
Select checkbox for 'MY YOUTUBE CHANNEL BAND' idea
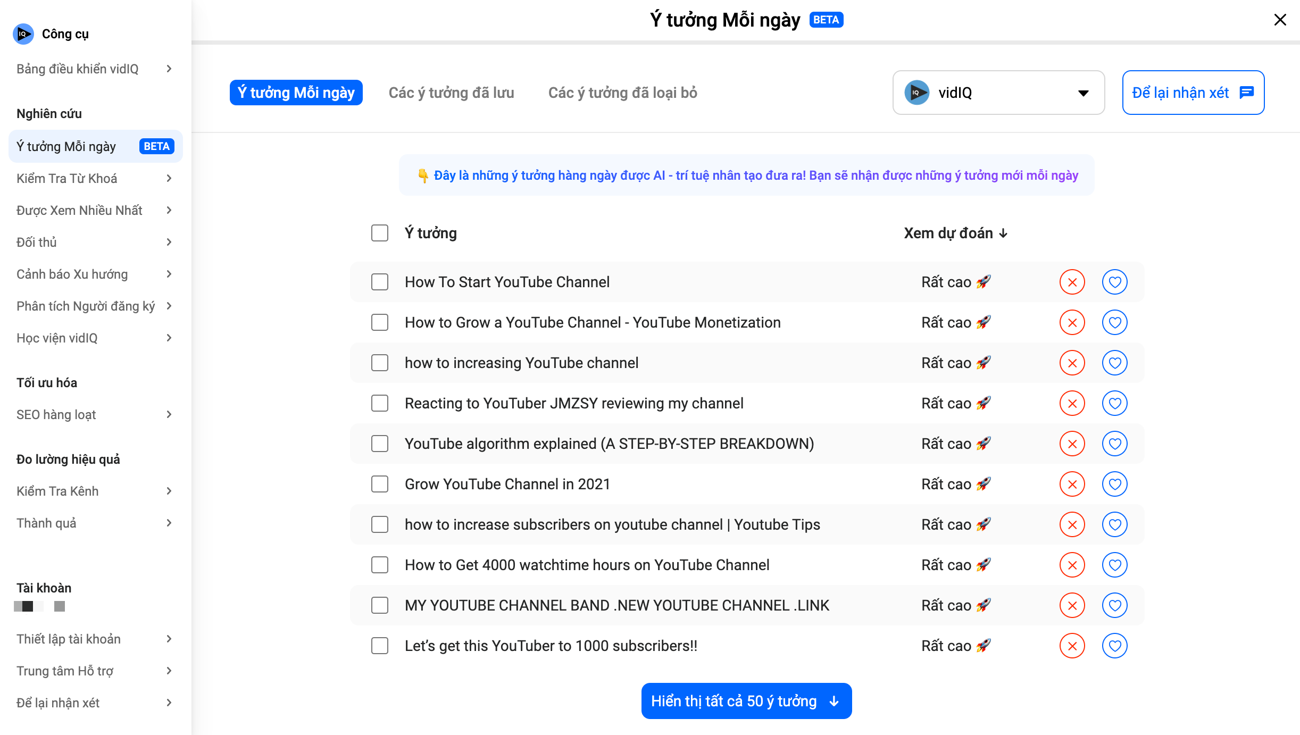tap(380, 605)
